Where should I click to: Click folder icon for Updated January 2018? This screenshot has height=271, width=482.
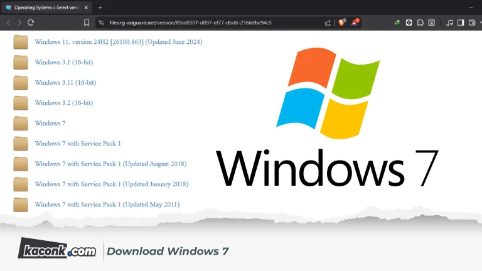click(x=21, y=184)
